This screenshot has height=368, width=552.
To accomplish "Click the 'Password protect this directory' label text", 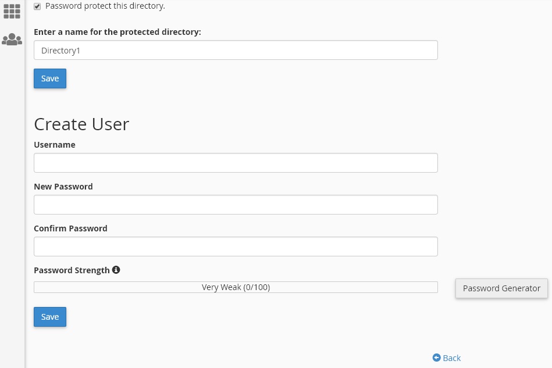I will point(105,6).
